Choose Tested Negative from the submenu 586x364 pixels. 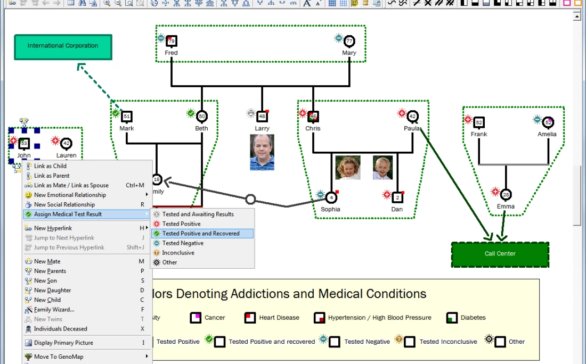point(183,243)
